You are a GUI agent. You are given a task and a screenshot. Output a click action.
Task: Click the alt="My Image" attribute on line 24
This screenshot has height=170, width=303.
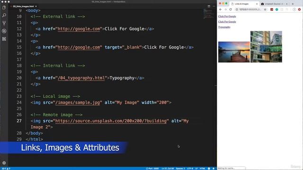pos(122,102)
